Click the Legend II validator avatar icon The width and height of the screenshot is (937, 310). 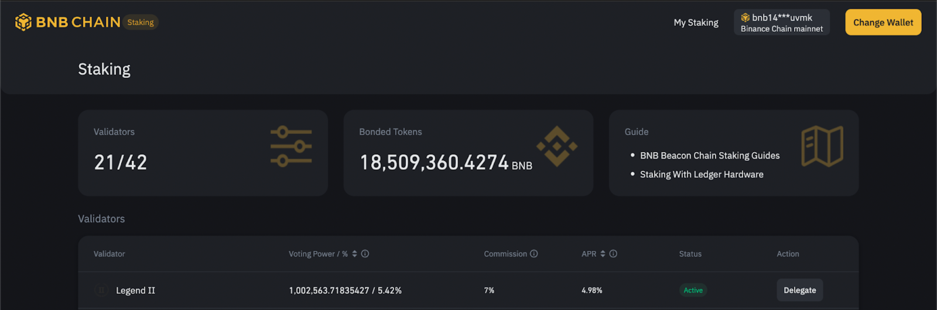click(102, 290)
